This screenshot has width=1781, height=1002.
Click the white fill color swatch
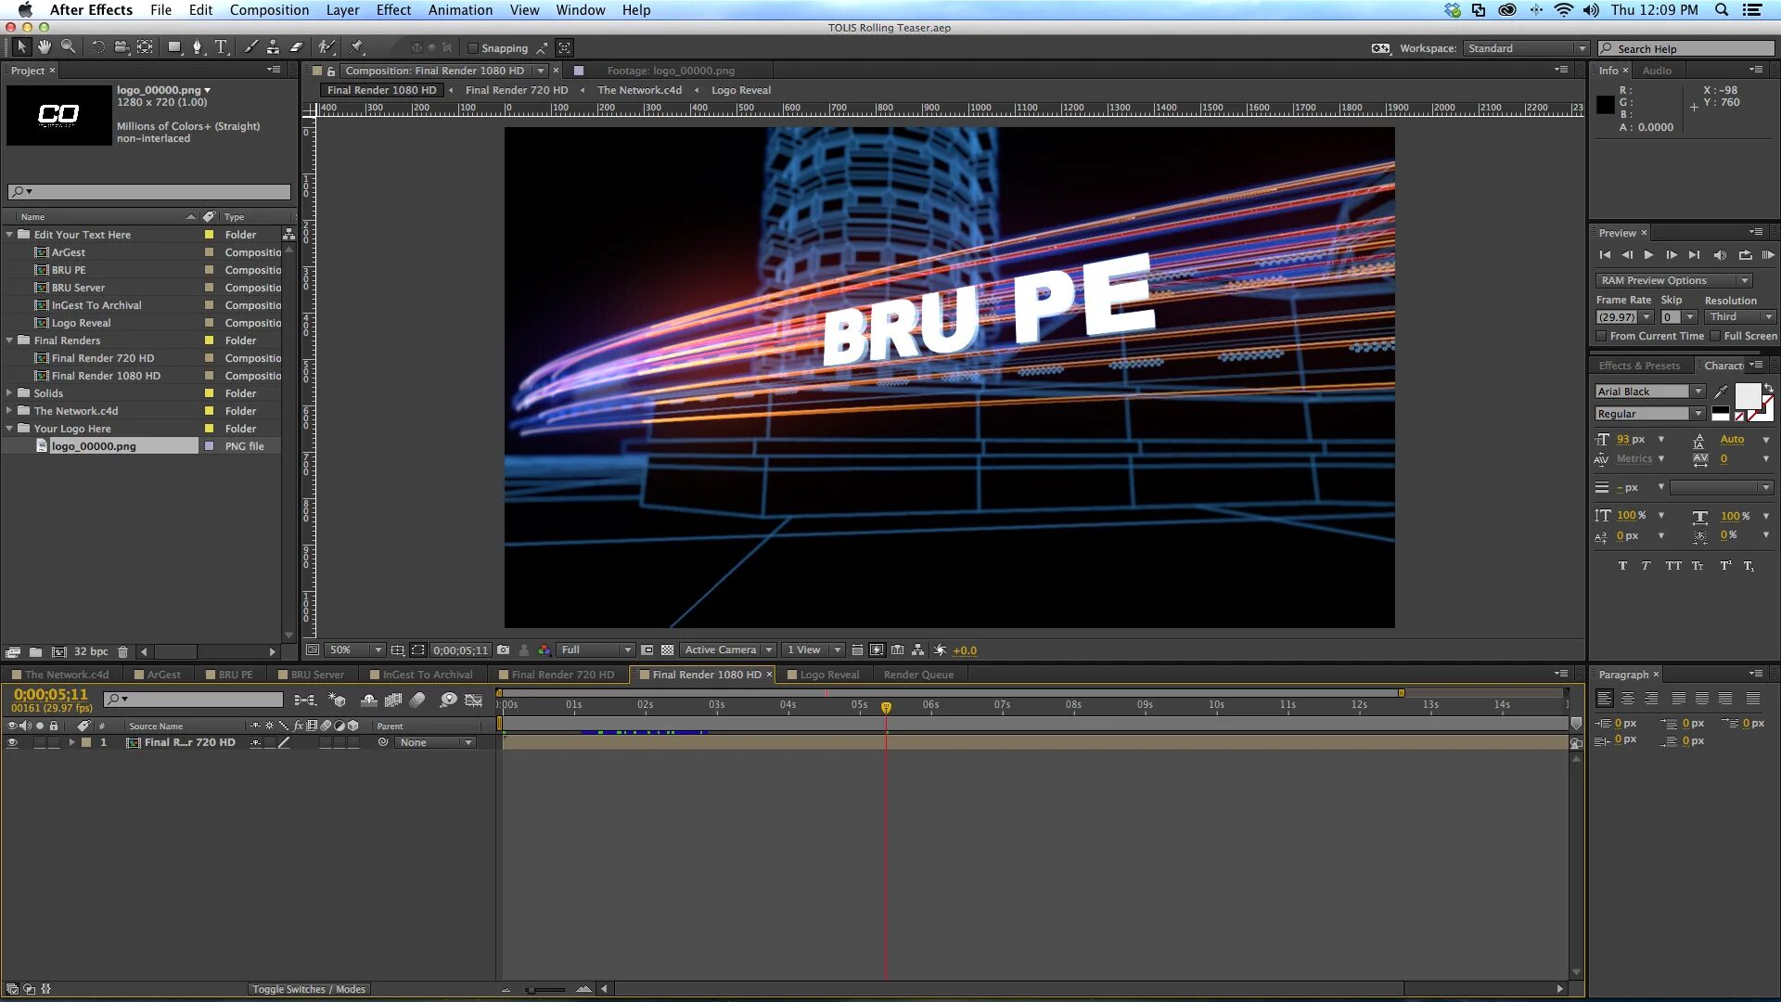[1748, 396]
